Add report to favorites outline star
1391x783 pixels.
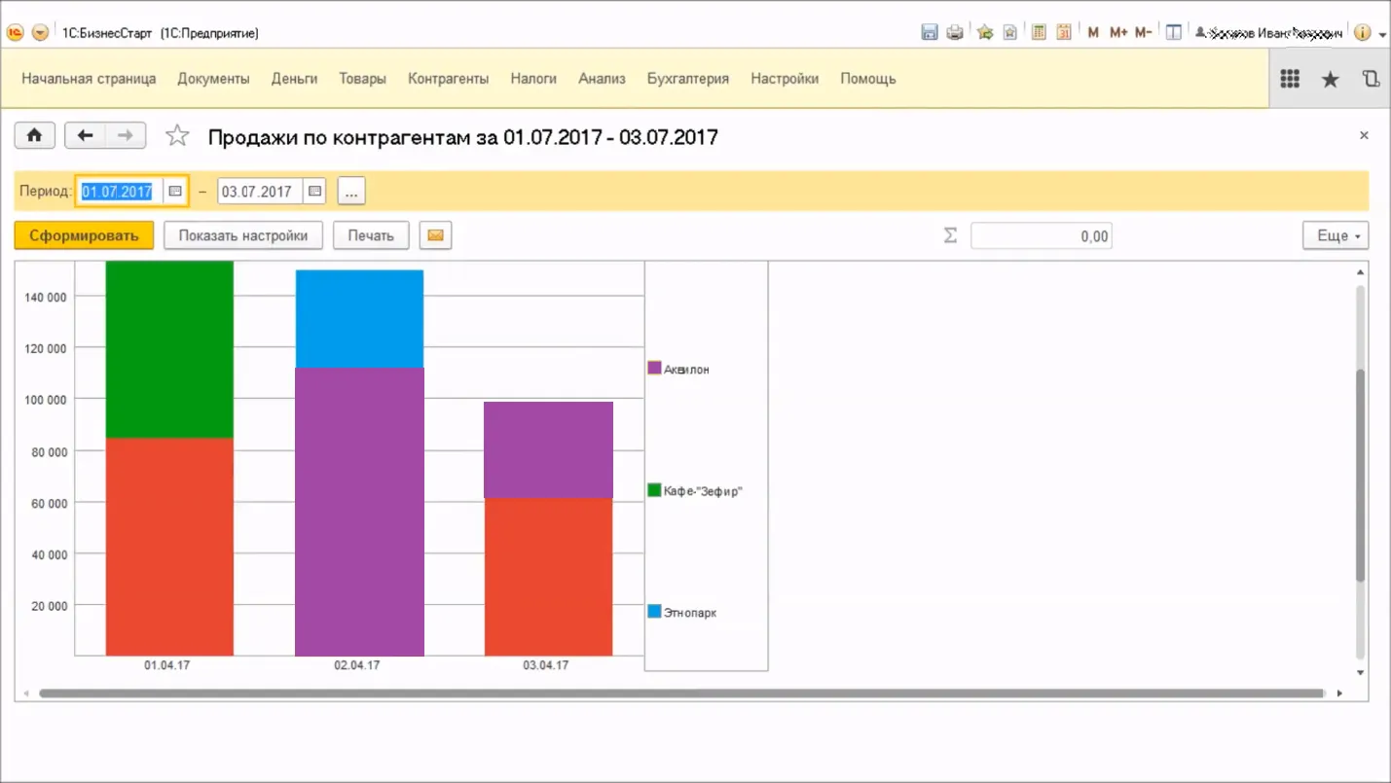tap(177, 136)
